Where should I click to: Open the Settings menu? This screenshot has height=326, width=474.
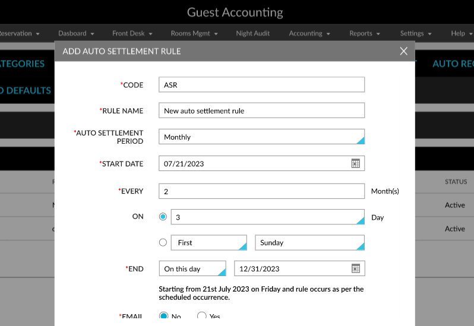416,33
